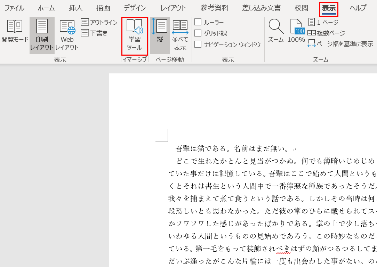The width and height of the screenshot is (377, 267).
Task: Open the 差し込み文書 tab
Action: [261, 8]
